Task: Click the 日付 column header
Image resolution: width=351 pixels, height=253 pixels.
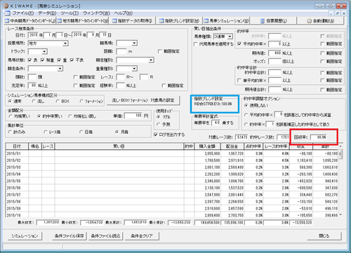Action: pos(17,146)
